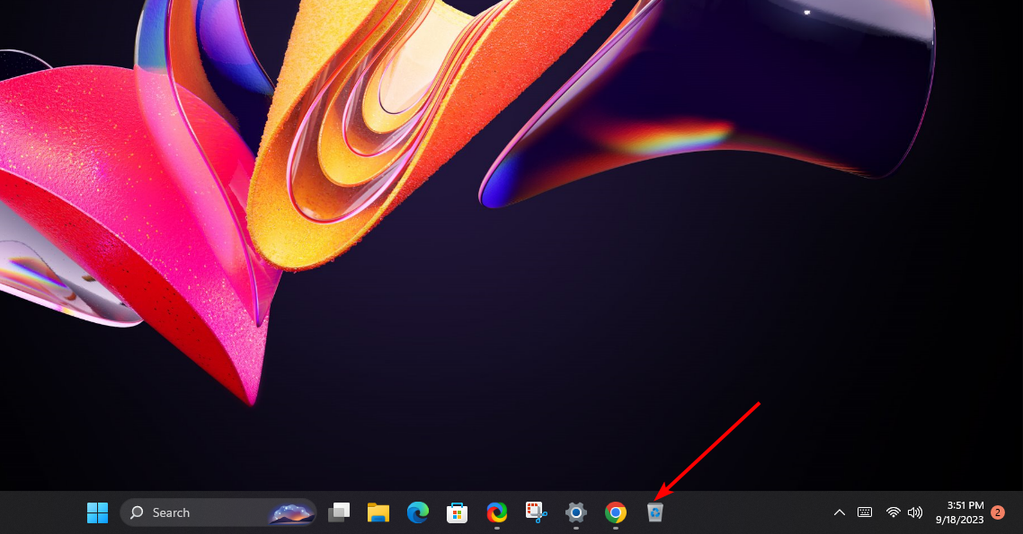Viewport: 1023px width, 534px height.
Task: Open Task View
Action: pos(338,512)
